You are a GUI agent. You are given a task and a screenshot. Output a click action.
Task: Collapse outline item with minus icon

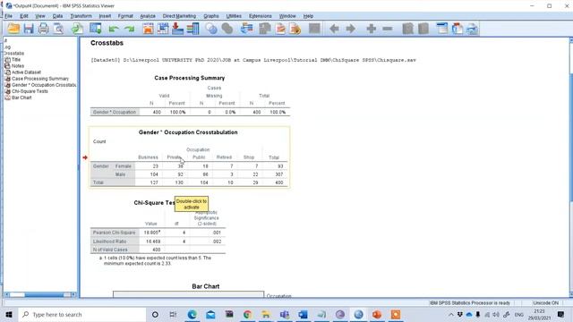388,29
